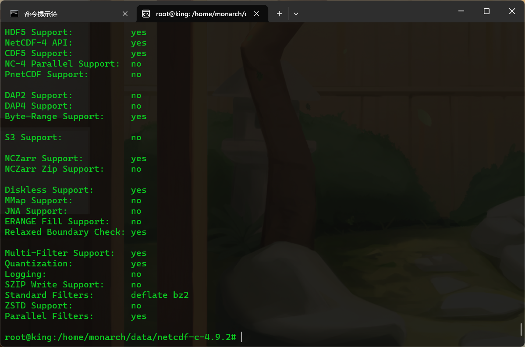525x347 pixels.
Task: Click the 'deflate bz2' value
Action: click(x=160, y=295)
